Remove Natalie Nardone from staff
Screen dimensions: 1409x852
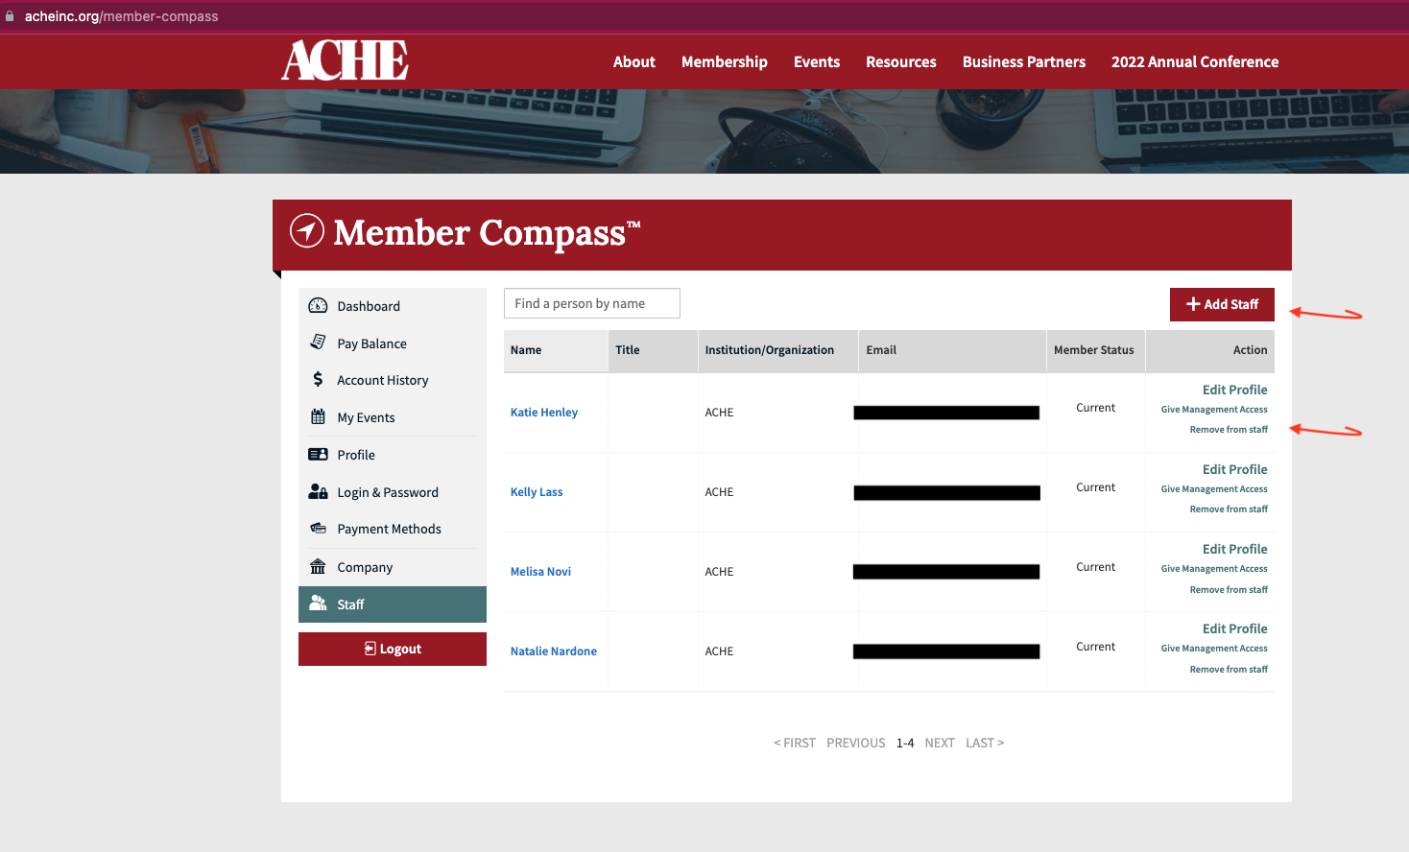point(1229,670)
